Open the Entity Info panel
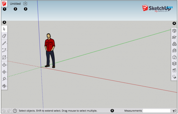The height and width of the screenshot is (114, 178). click(174, 31)
